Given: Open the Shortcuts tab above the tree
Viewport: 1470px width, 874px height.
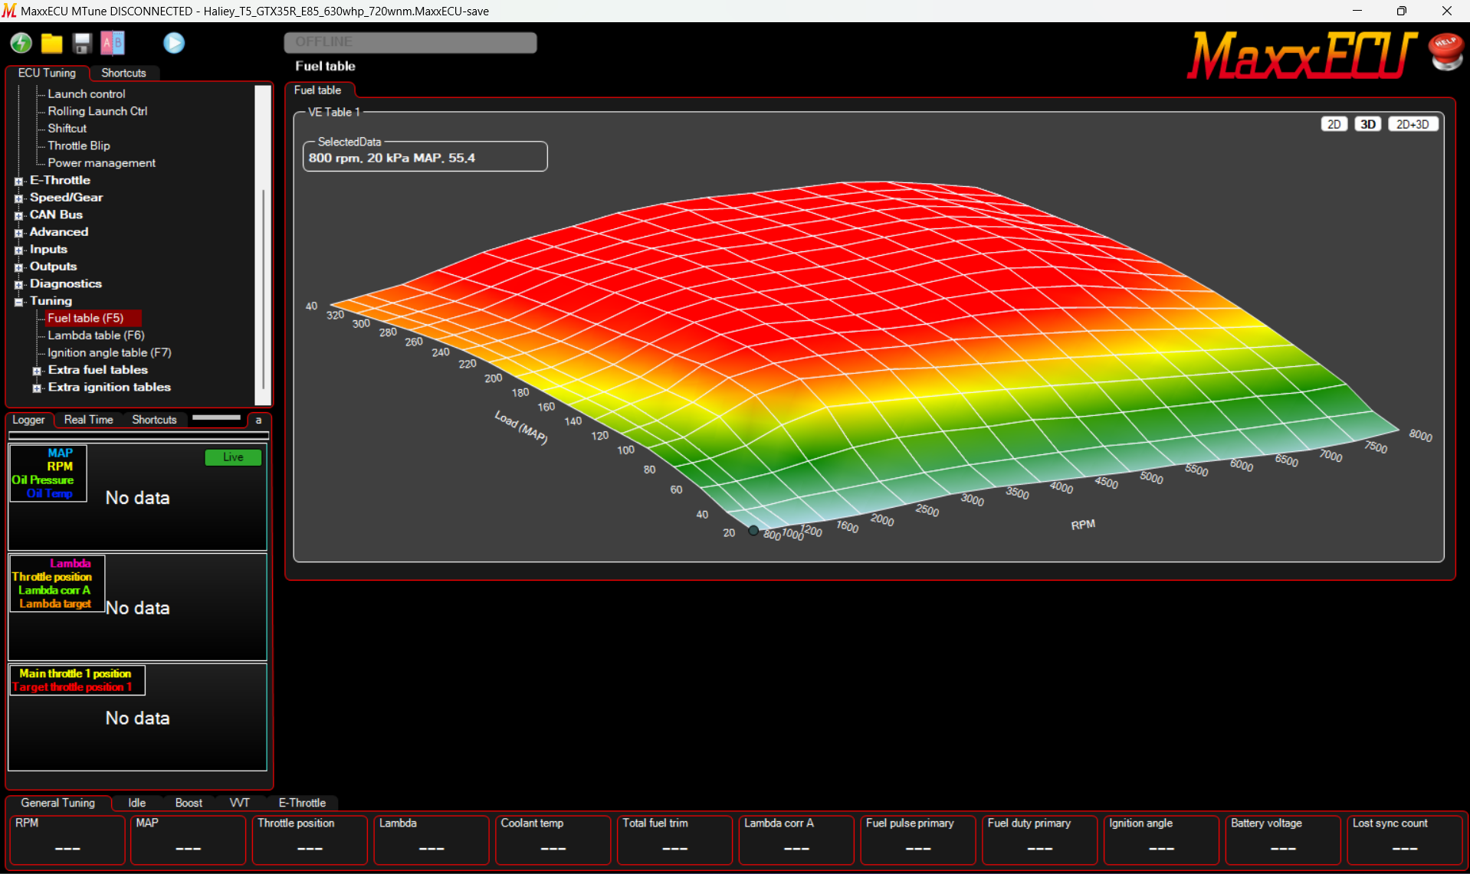Looking at the screenshot, I should (123, 73).
